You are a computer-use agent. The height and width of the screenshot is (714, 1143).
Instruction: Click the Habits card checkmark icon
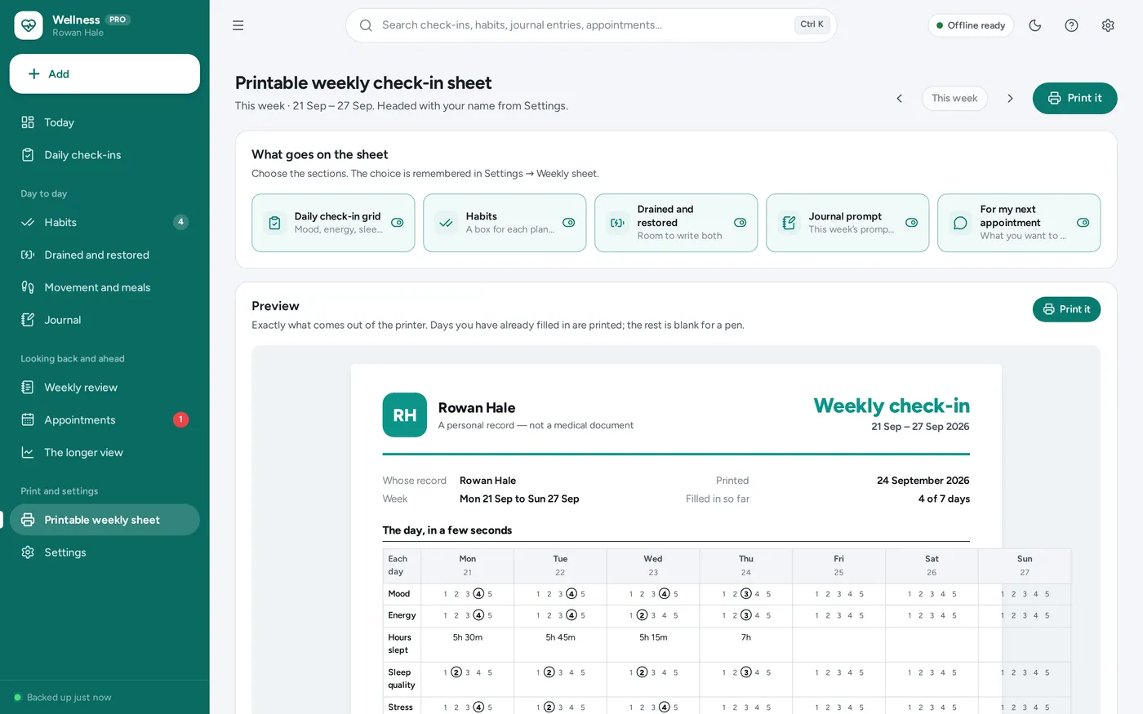pyautogui.click(x=447, y=223)
